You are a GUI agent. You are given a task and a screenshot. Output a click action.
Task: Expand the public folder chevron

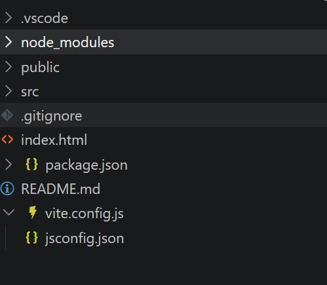[9, 67]
